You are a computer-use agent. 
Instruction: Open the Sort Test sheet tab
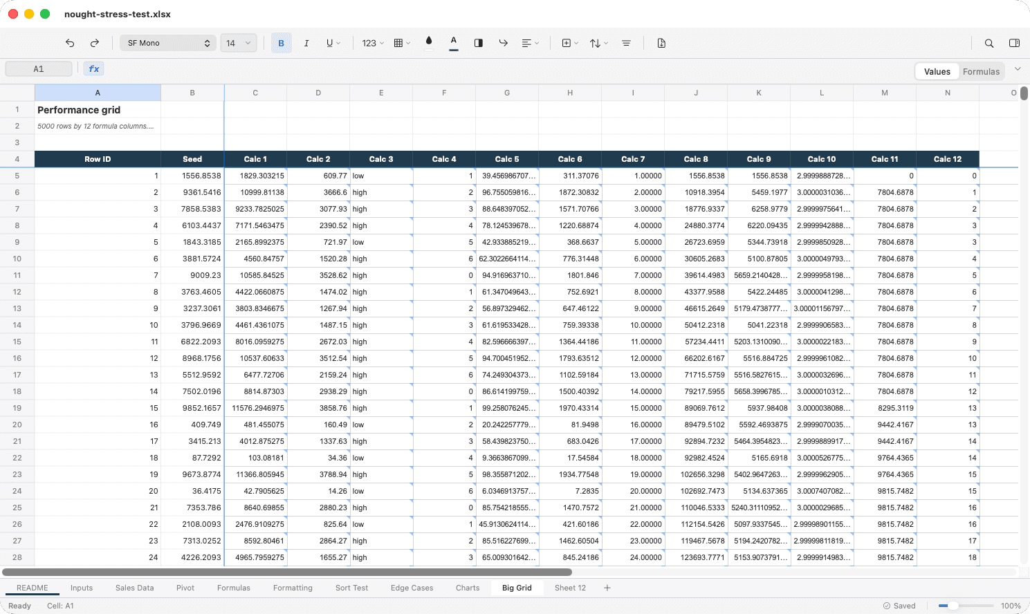click(352, 588)
